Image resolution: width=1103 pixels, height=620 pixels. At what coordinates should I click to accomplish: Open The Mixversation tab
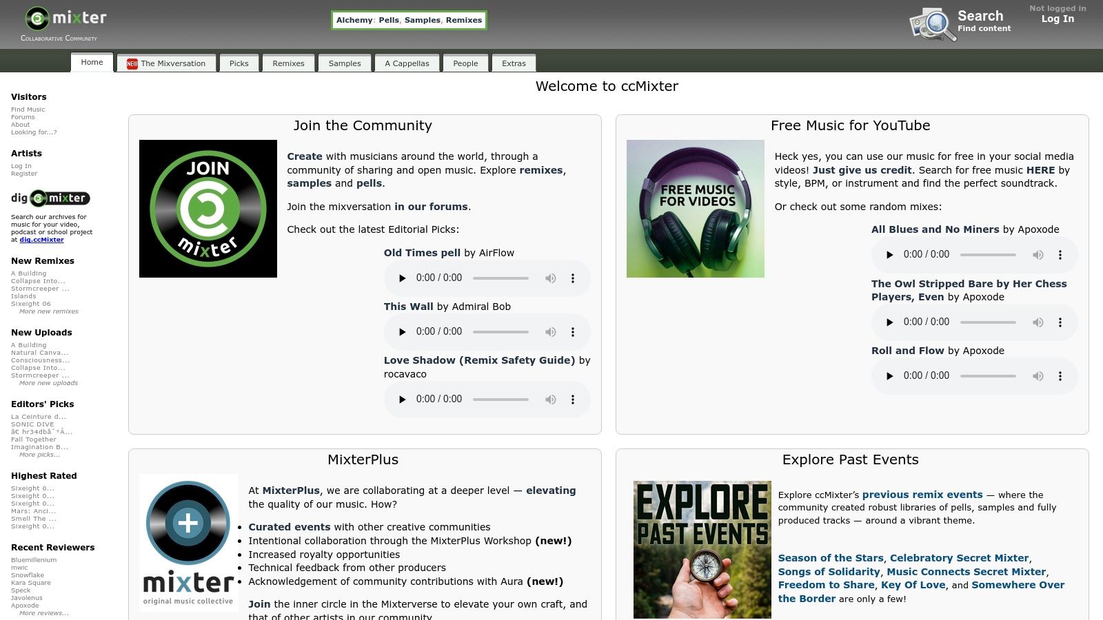166,63
